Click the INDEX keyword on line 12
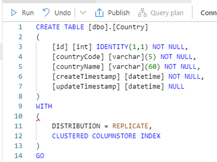Image resolution: width=217 pixels, height=162 pixels. (150, 136)
